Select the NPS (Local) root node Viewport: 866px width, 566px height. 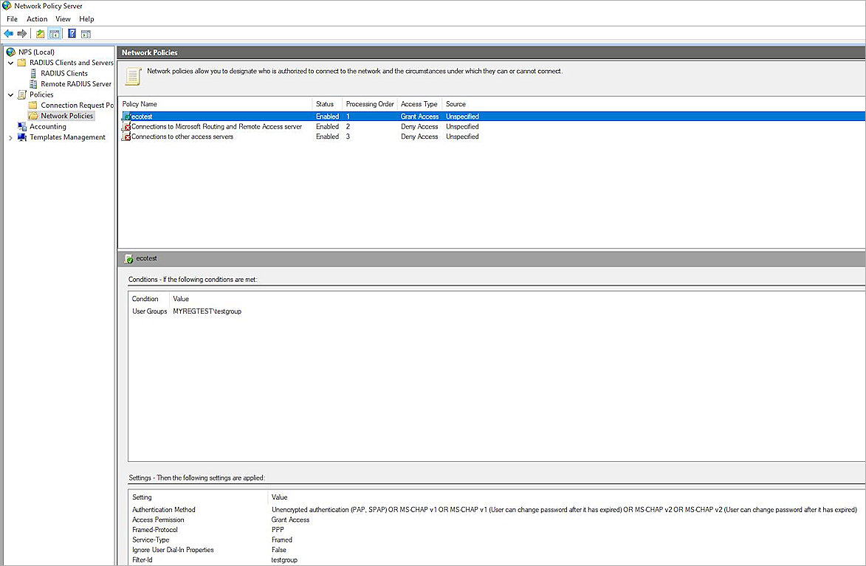35,52
